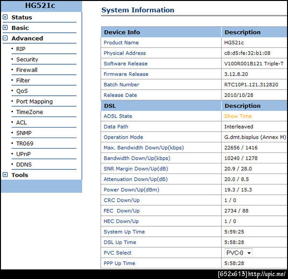The height and width of the screenshot is (279, 288).
Task: Collapse the Advanced menu minus icon
Action: point(5,38)
